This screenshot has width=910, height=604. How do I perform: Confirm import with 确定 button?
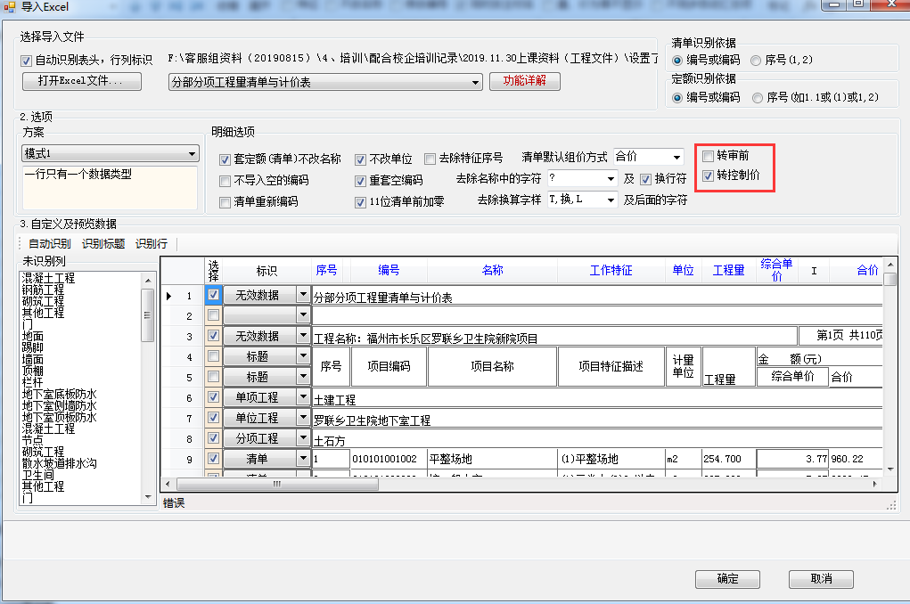click(728, 579)
